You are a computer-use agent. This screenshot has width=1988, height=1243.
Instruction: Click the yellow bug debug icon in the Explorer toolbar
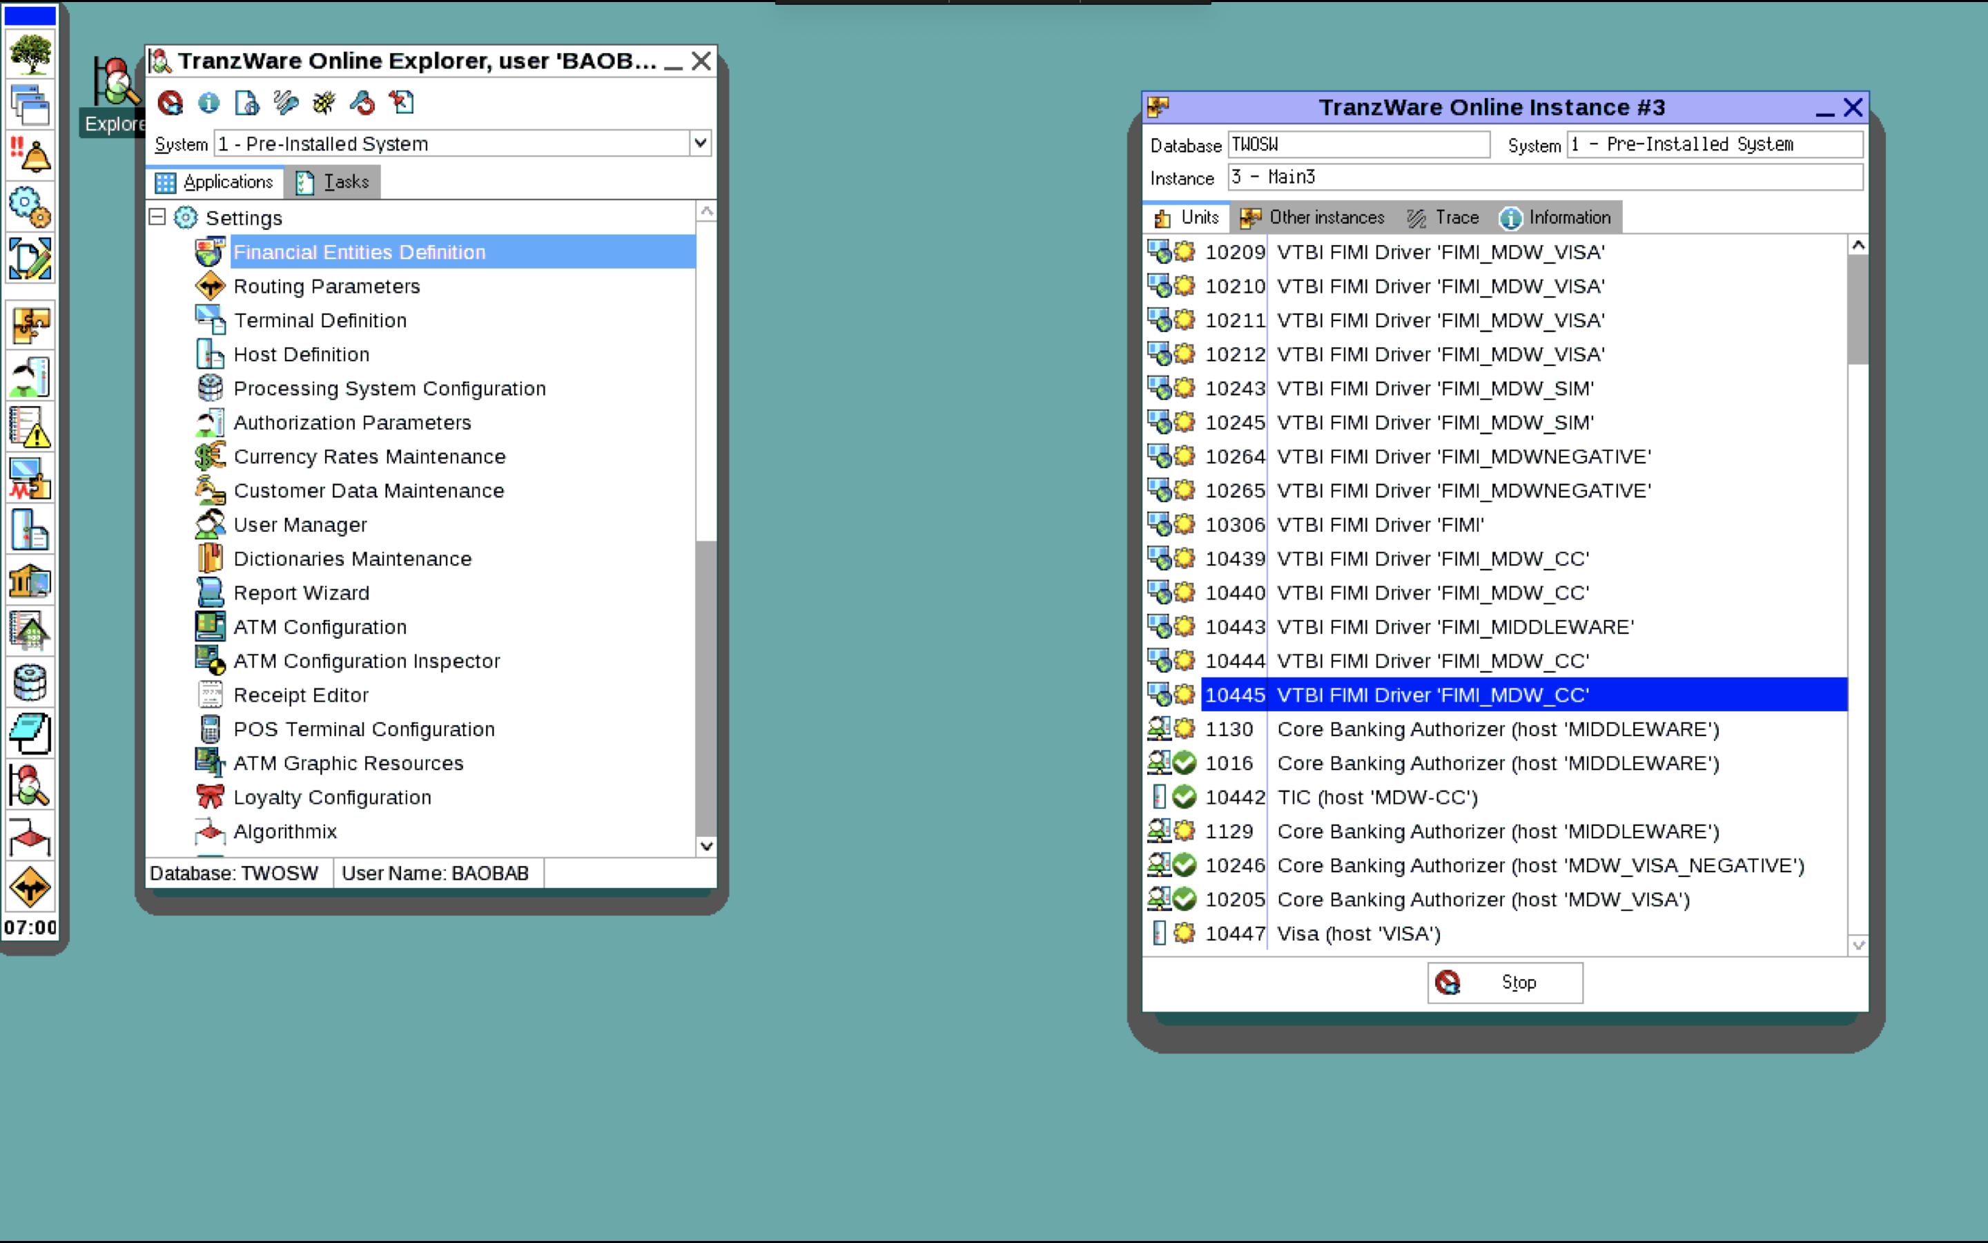coord(324,103)
